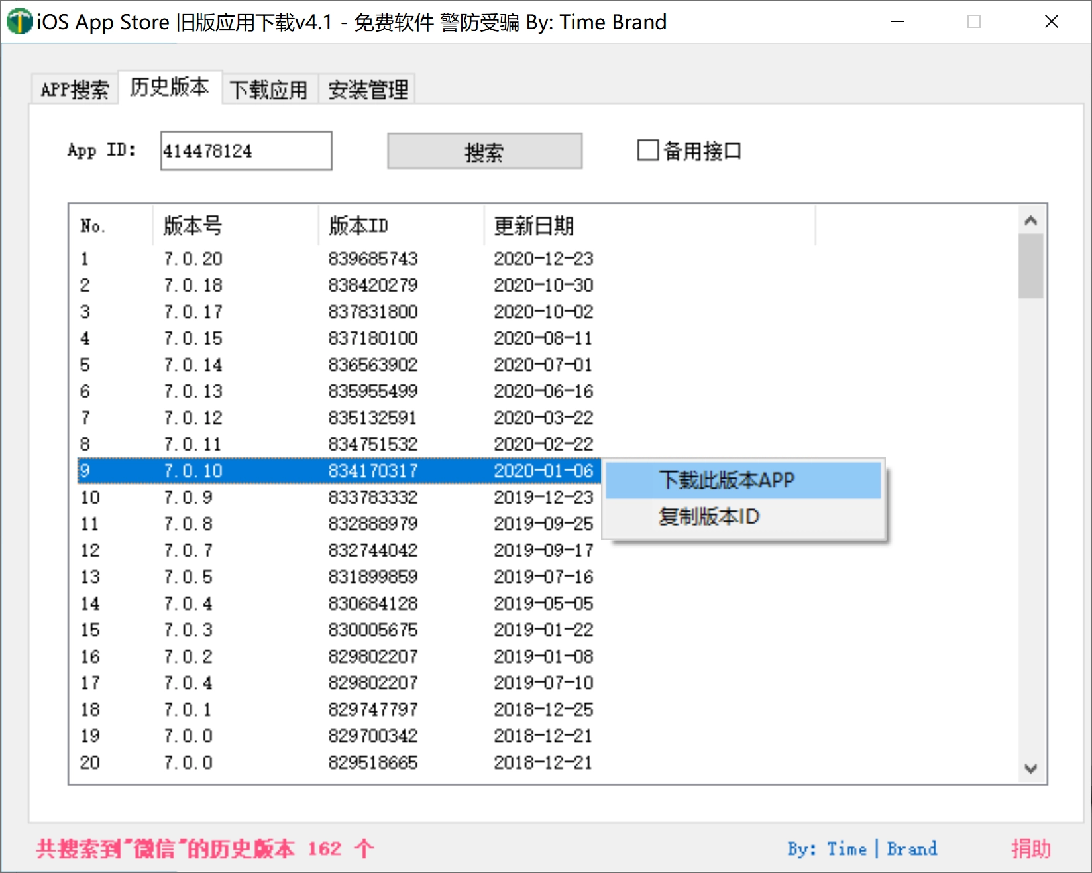Viewport: 1092px width, 873px height.
Task: Click the 版本ID column header
Action: 401,226
